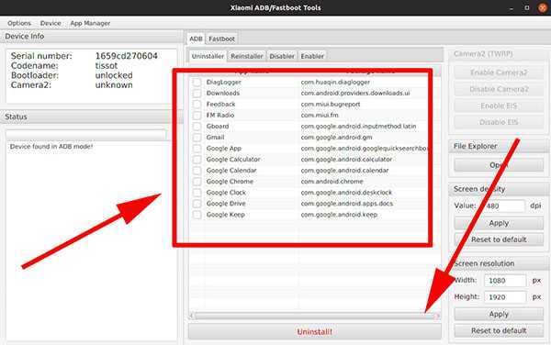The height and width of the screenshot is (345, 551).
Task: Open the App Manager menu
Action: [90, 23]
